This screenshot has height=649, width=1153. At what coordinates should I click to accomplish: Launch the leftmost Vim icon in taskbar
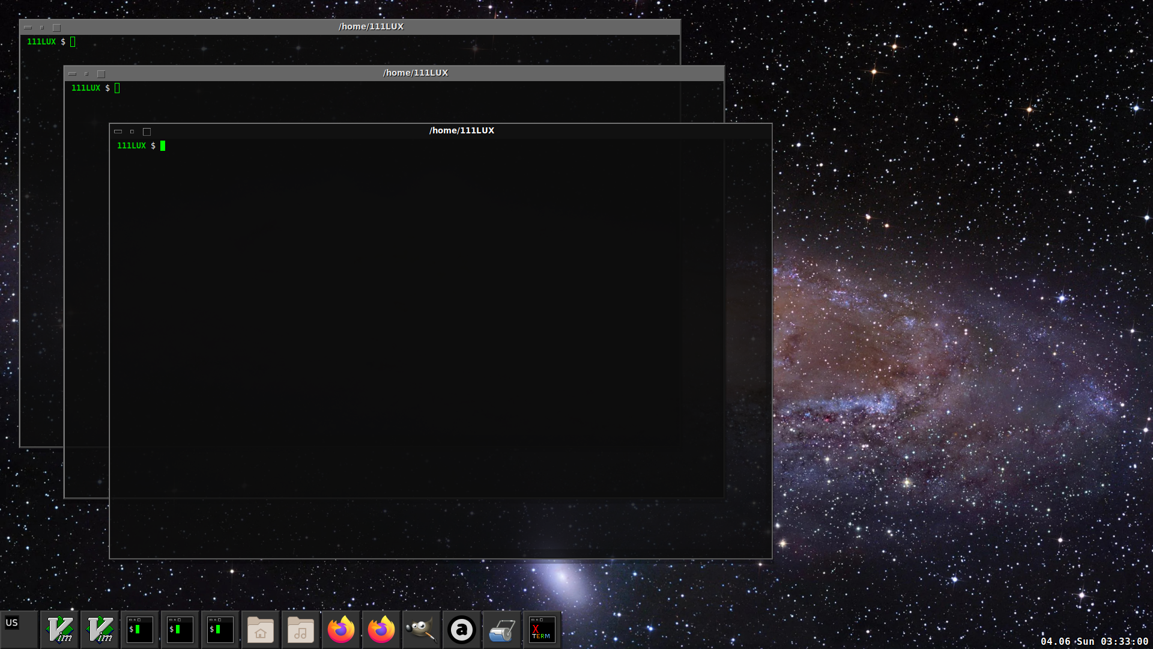pyautogui.click(x=60, y=630)
